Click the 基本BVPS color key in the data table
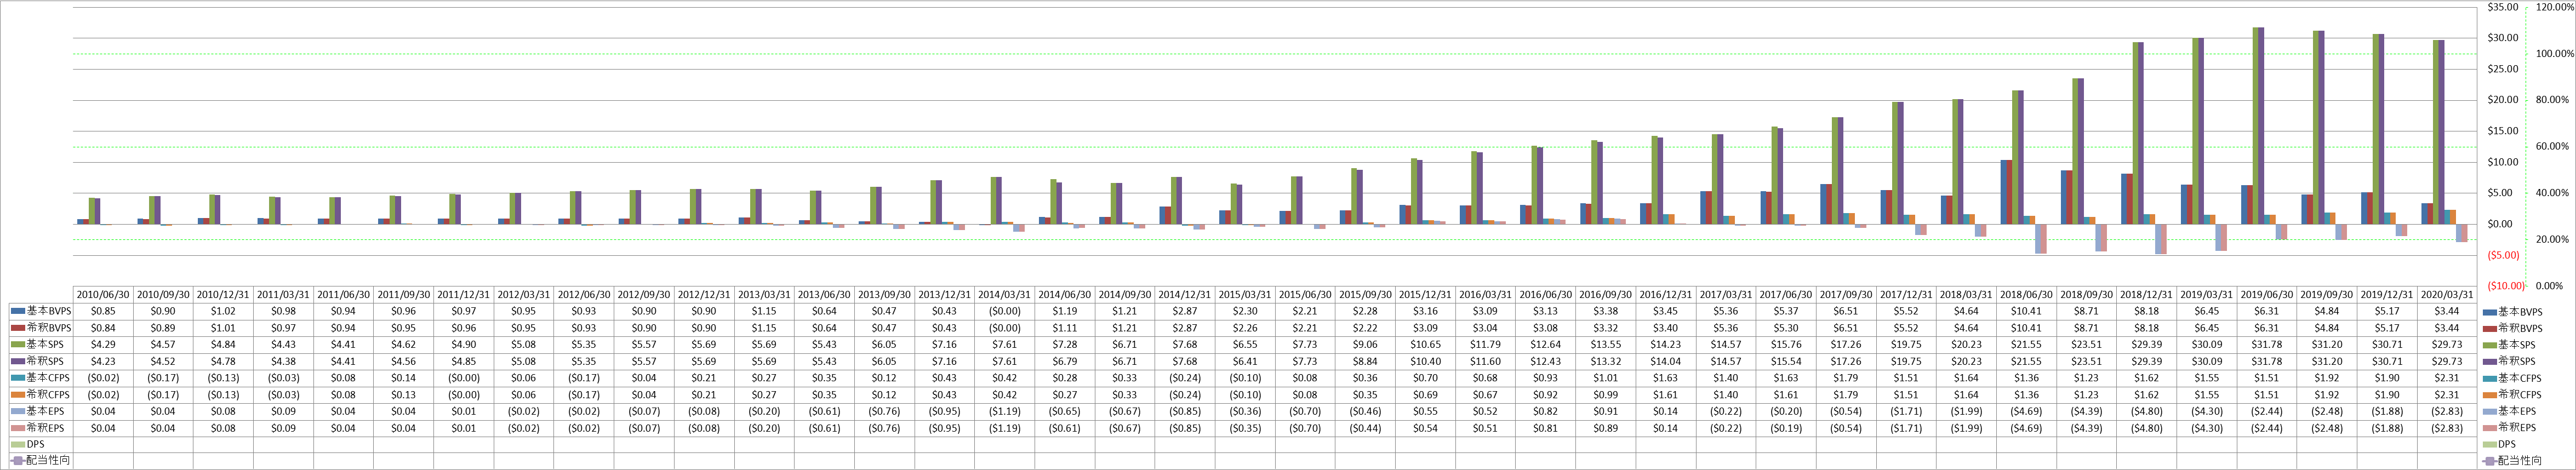 (17, 311)
